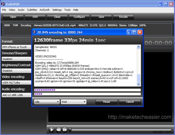The image size is (175, 135).
Task: Click the 'VIDEO ENCODING' log heading
Action: click(x=46, y=57)
